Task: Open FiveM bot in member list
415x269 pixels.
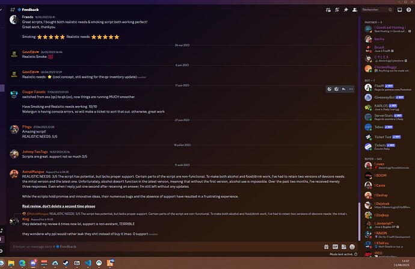Action: 387,87
